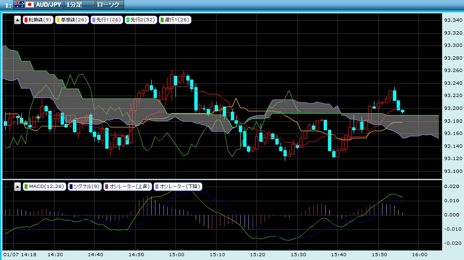464x260 pixels.
Task: Click the -0.020 MACD axis label
Action: point(452,243)
